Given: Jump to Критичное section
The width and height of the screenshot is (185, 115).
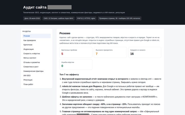Looking at the screenshot, I should pyautogui.click(x=36, y=45).
